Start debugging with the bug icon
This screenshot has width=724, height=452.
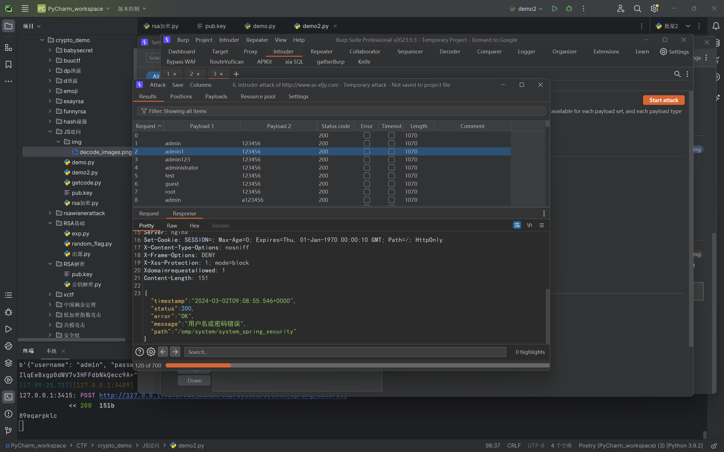coord(569,9)
